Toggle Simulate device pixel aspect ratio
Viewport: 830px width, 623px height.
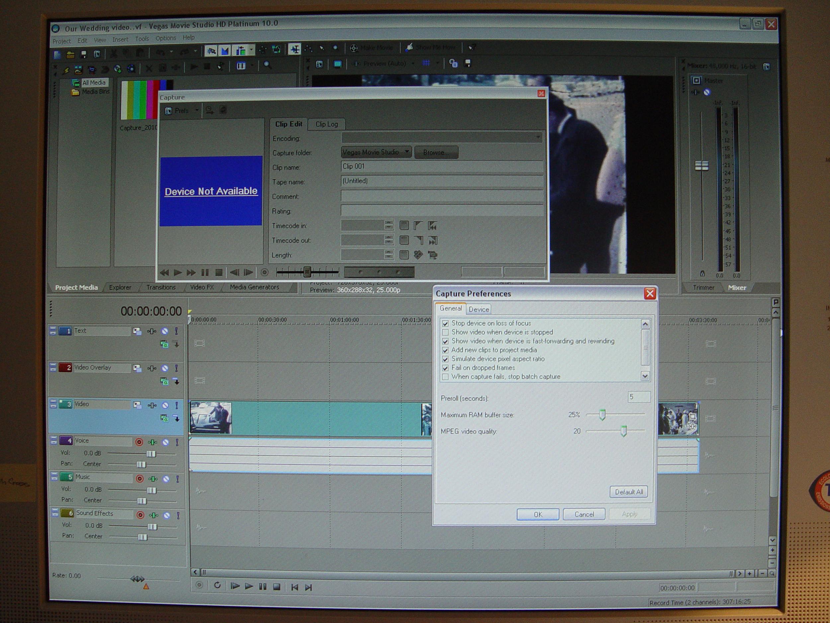click(x=445, y=359)
